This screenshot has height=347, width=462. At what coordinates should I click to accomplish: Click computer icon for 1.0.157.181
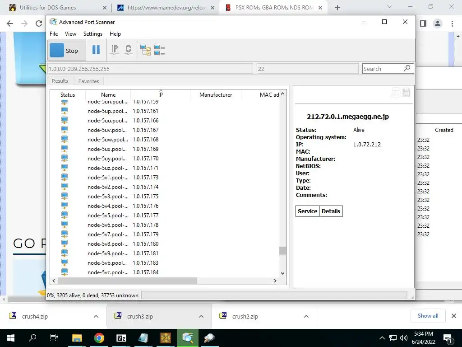click(65, 253)
